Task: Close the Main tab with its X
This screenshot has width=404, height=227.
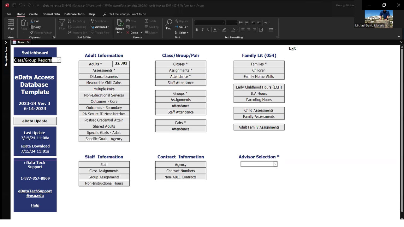Action: (28, 42)
